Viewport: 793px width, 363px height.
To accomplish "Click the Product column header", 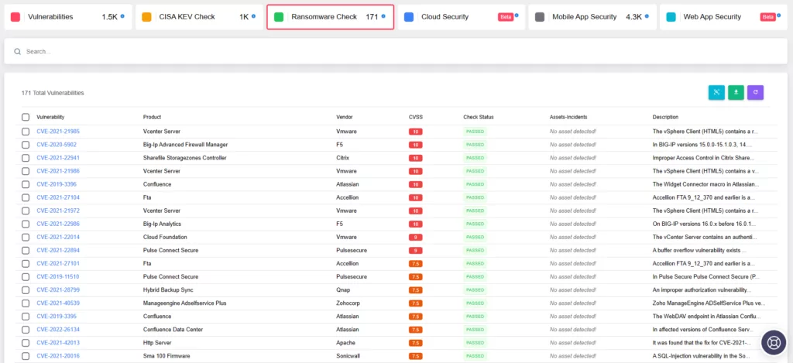I will tap(153, 118).
